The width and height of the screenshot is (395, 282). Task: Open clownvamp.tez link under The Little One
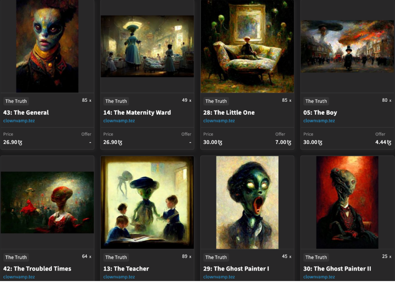(x=219, y=120)
